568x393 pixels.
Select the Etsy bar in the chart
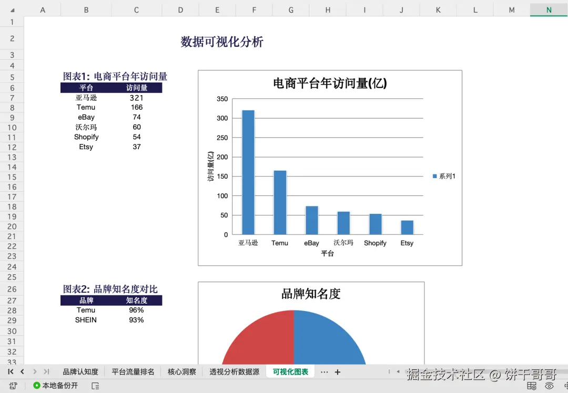[x=407, y=227]
